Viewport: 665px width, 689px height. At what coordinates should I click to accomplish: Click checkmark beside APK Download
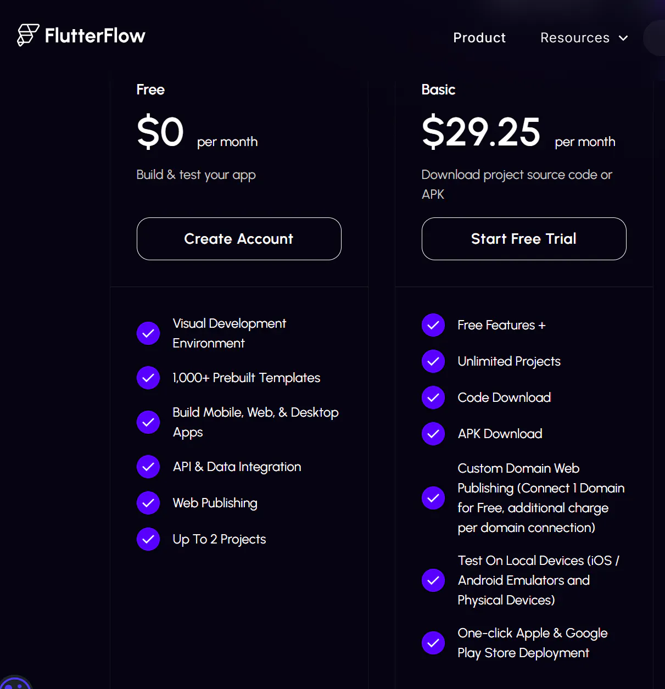coord(433,434)
